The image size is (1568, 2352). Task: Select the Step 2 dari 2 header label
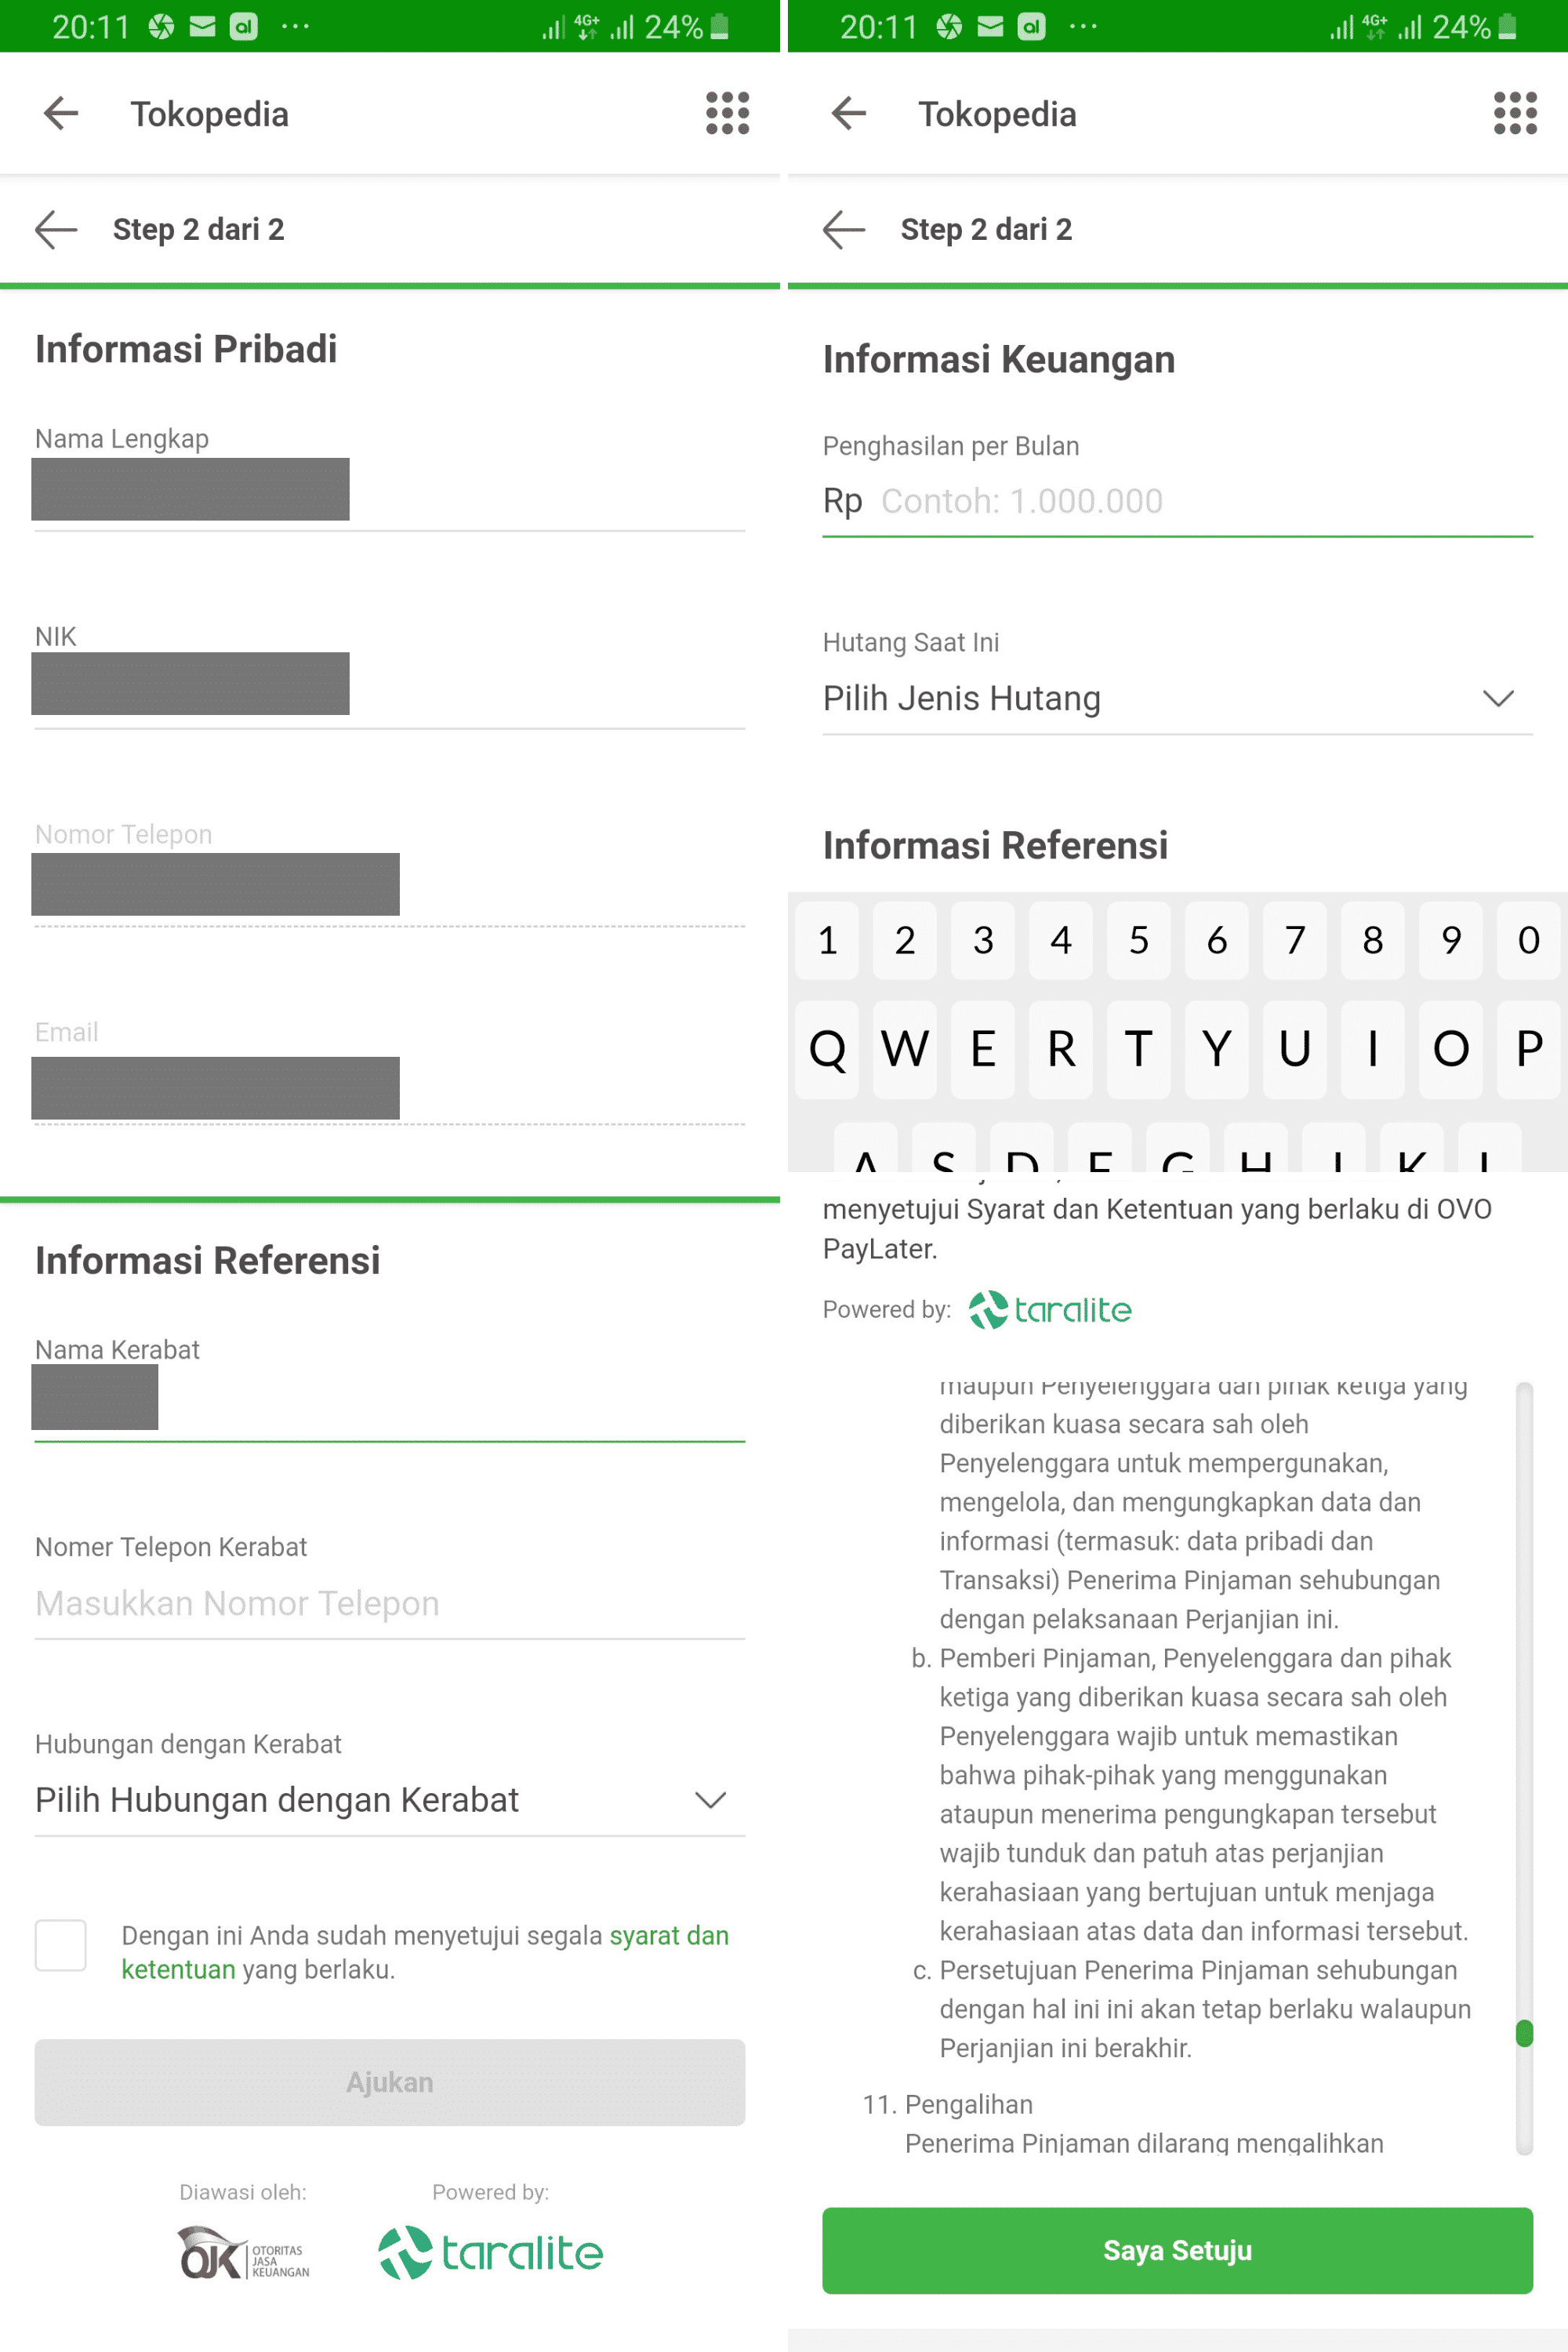[x=198, y=229]
